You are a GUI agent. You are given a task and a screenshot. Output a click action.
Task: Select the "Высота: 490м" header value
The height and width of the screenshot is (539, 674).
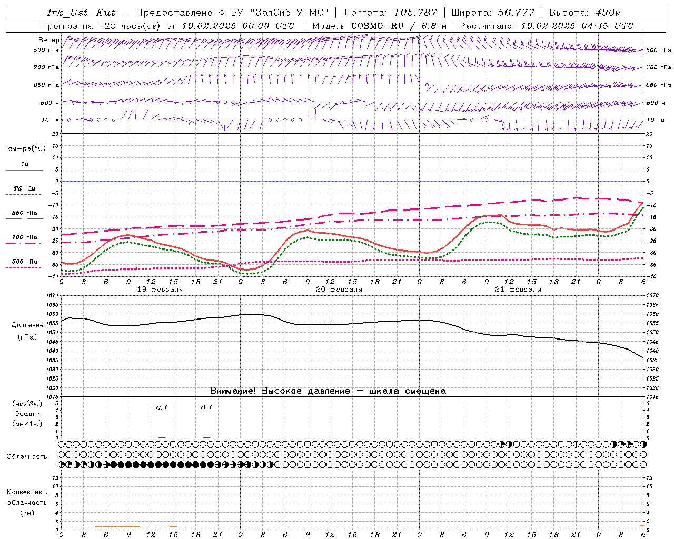click(x=585, y=13)
